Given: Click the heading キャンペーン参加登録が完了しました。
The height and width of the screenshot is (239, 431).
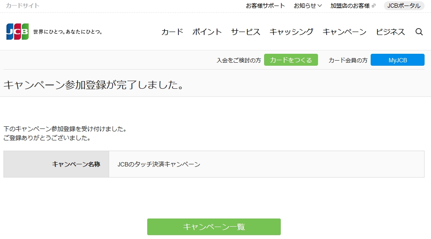Looking at the screenshot, I should pos(93,85).
